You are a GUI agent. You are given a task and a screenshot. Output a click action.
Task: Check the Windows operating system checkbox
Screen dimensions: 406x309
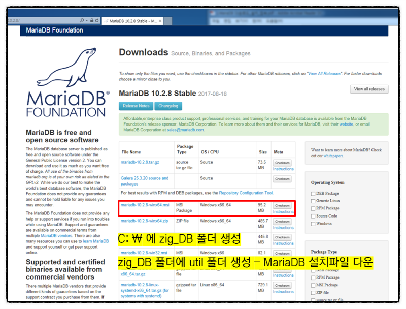tap(313, 224)
